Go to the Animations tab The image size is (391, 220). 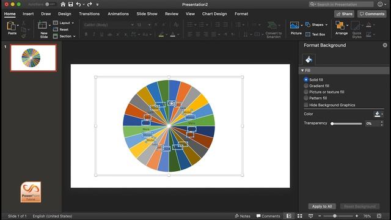118,14
